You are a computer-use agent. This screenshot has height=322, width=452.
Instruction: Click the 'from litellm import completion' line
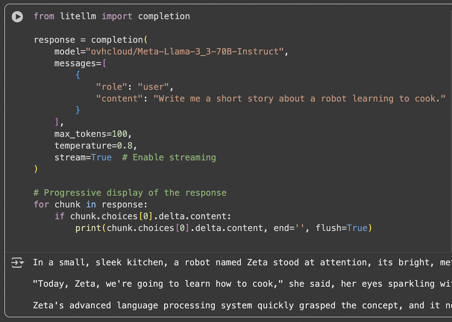pyautogui.click(x=111, y=16)
